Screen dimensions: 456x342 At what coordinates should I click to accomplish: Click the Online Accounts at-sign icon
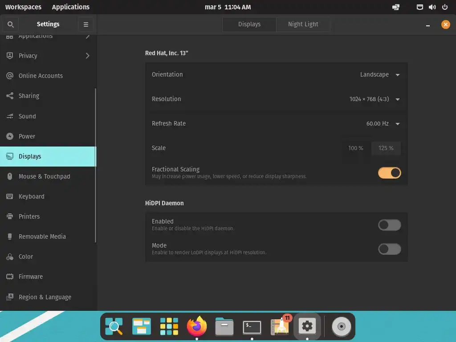pos(10,76)
